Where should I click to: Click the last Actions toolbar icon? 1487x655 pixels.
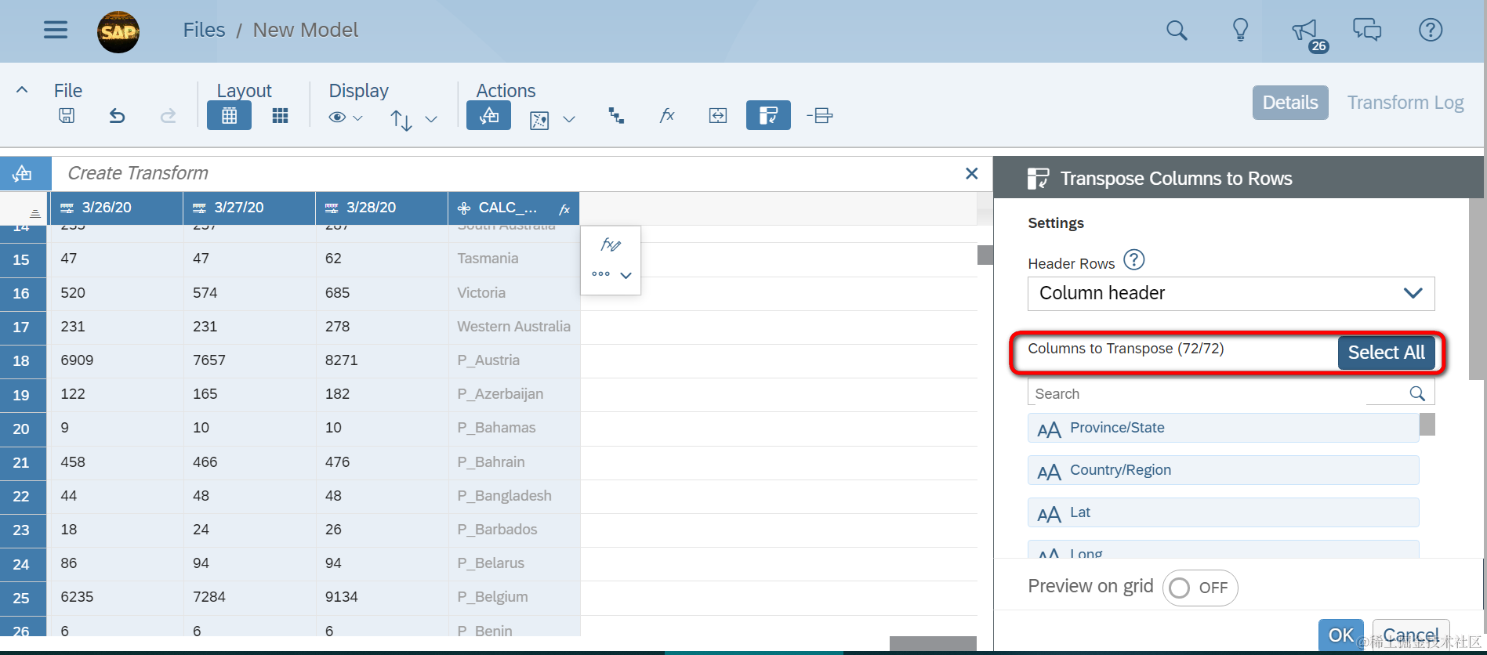click(820, 116)
